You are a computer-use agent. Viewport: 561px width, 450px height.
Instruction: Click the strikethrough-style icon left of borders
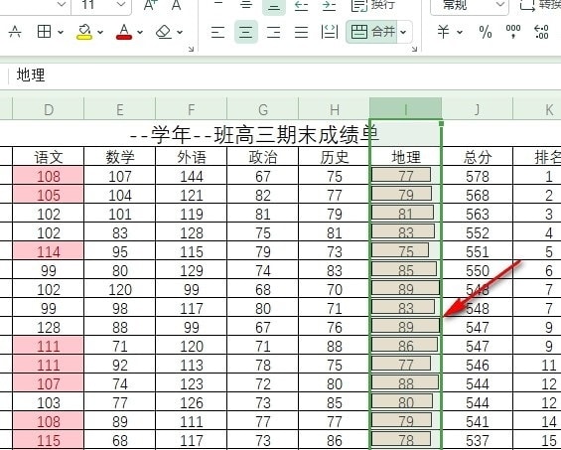tap(15, 32)
